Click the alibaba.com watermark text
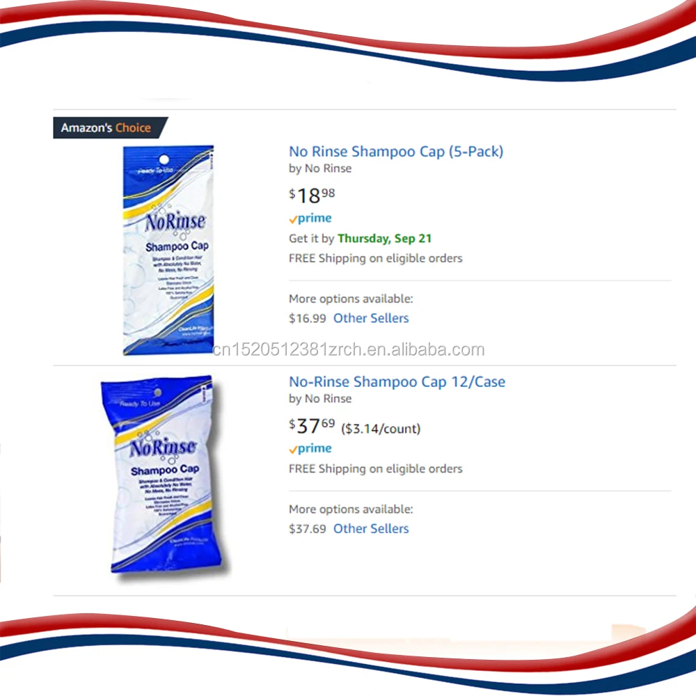 (x=349, y=350)
